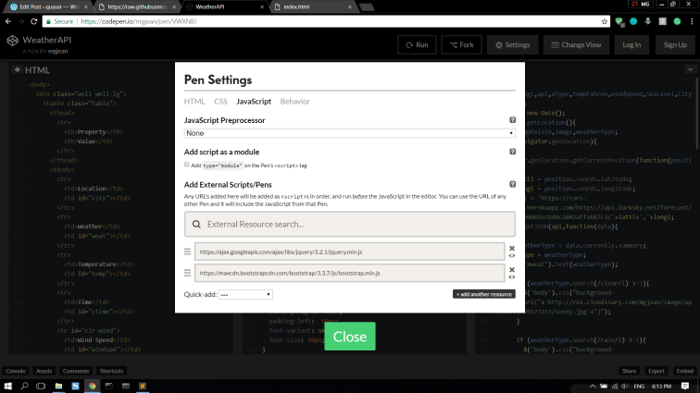Click the add another resource button
This screenshot has height=393, width=700.
[483, 294]
